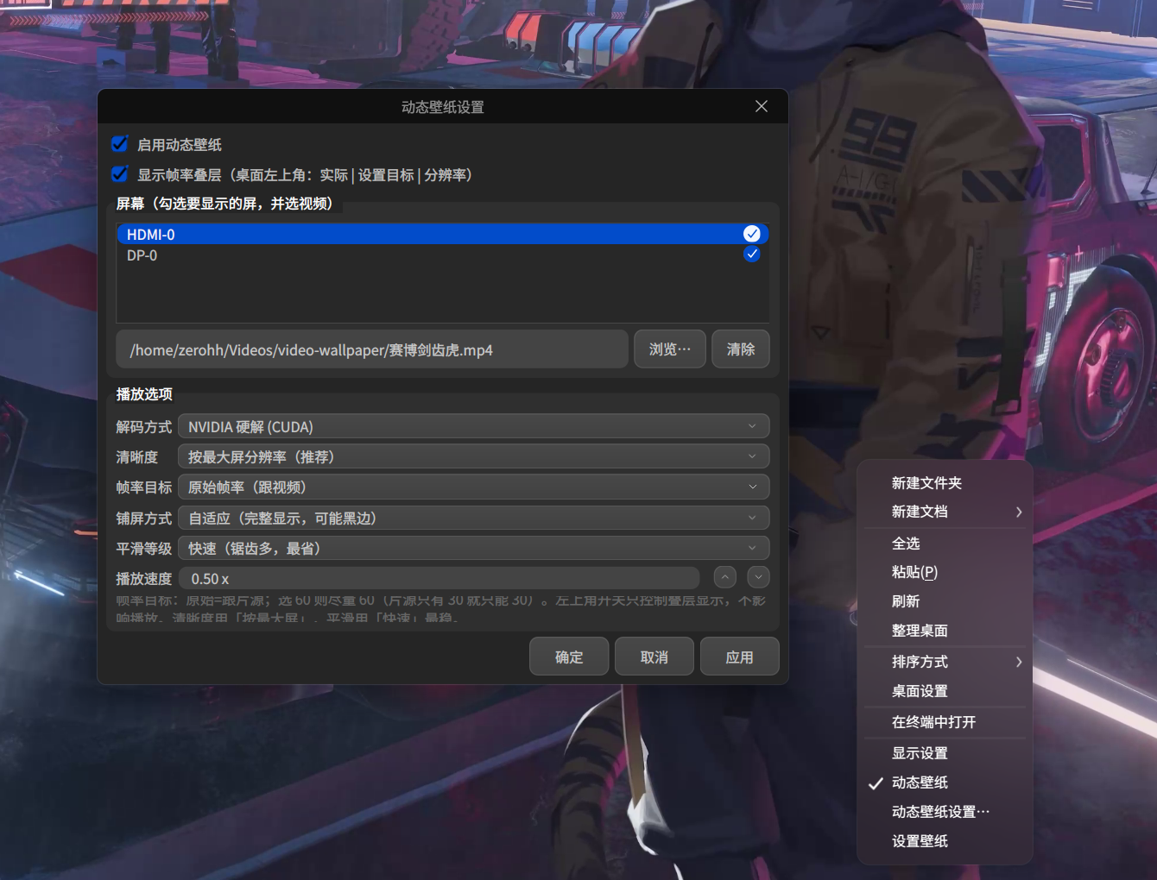This screenshot has height=880, width=1157.
Task: Open the 平滑等级 dropdown
Action: coord(474,548)
